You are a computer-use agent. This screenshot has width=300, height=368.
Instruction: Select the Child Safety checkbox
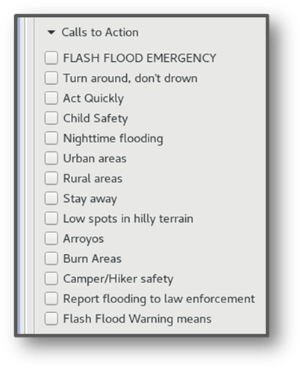(x=51, y=118)
